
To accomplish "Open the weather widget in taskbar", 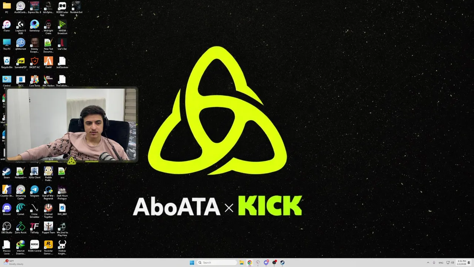I will click(x=14, y=263).
